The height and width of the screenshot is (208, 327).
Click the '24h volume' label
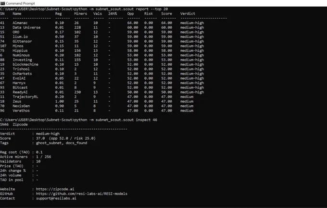click(11, 175)
